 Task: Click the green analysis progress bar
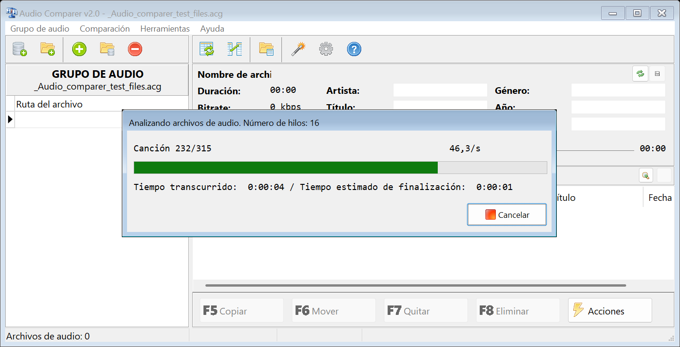coord(340,168)
